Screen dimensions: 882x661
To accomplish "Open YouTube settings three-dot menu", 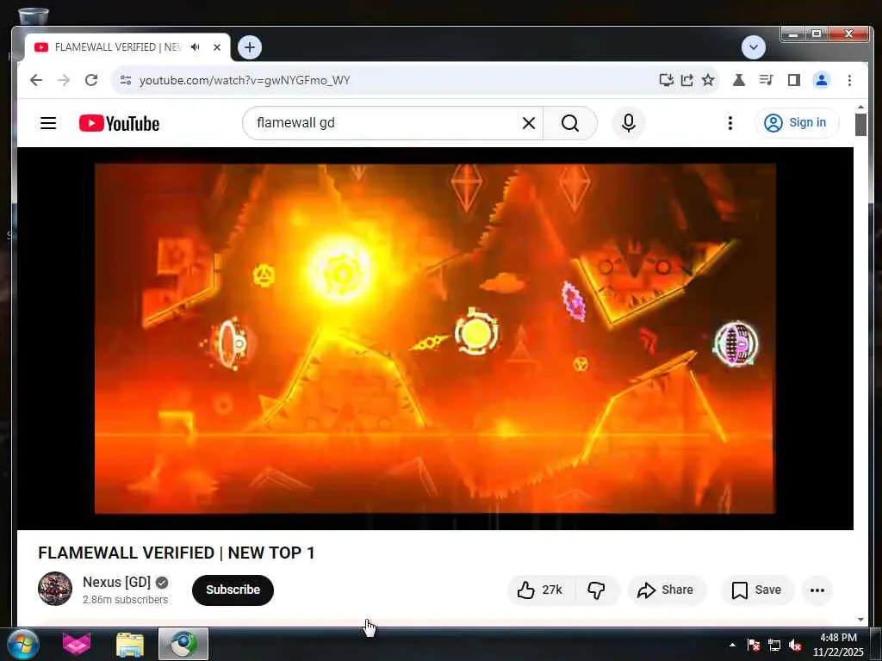I will point(730,123).
